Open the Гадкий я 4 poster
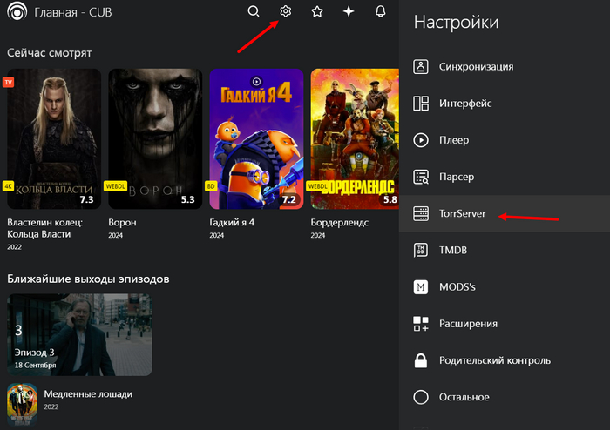The image size is (610, 430). coord(256,138)
